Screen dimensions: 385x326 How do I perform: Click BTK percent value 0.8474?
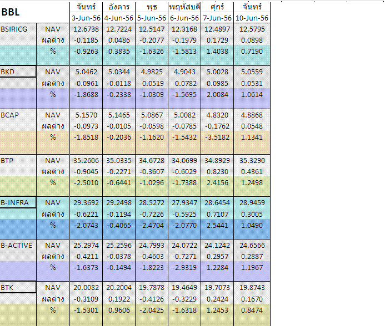pos(252,310)
